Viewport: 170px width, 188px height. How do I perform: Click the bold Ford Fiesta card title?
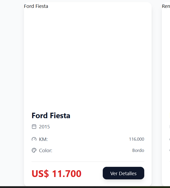click(x=51, y=115)
